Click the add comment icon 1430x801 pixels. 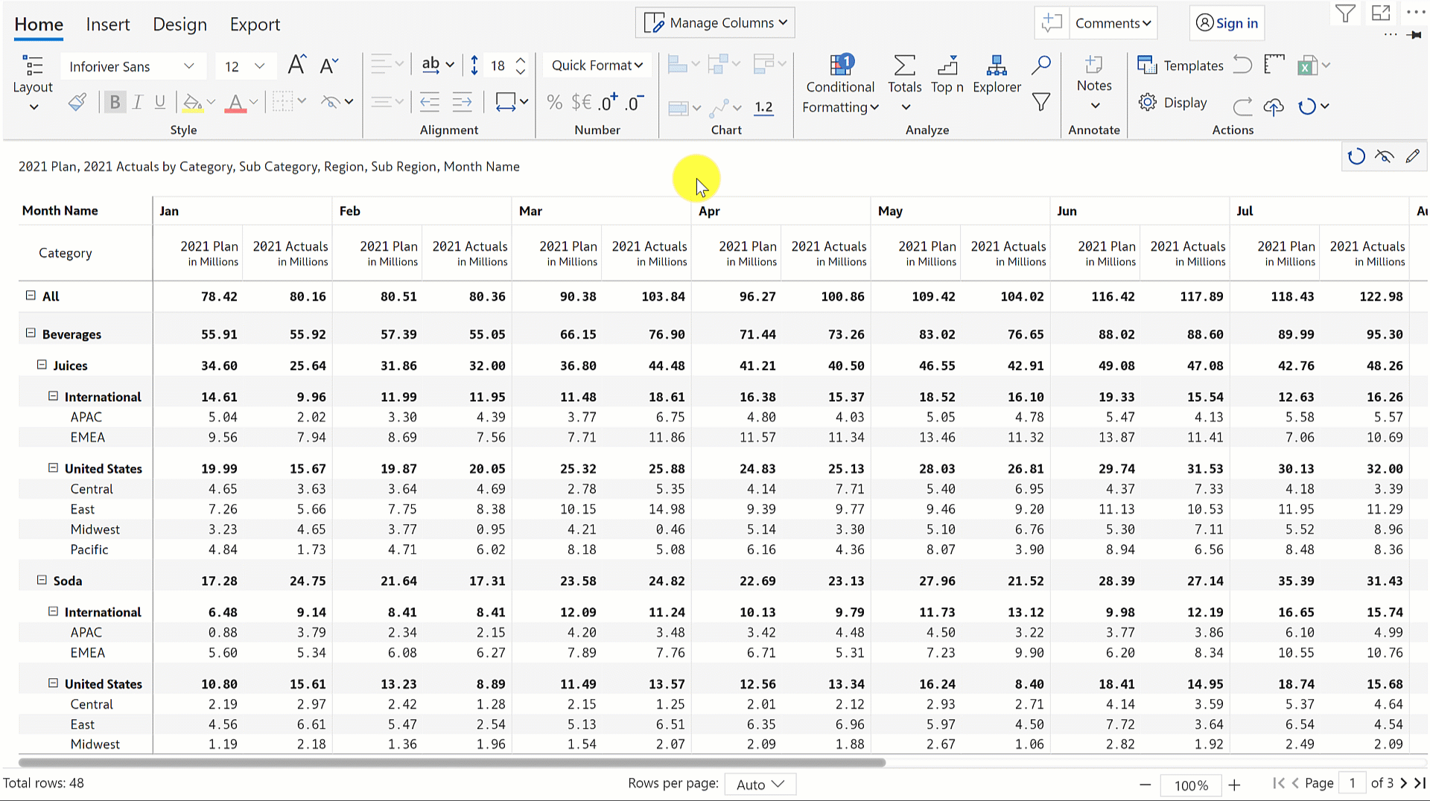point(1052,23)
